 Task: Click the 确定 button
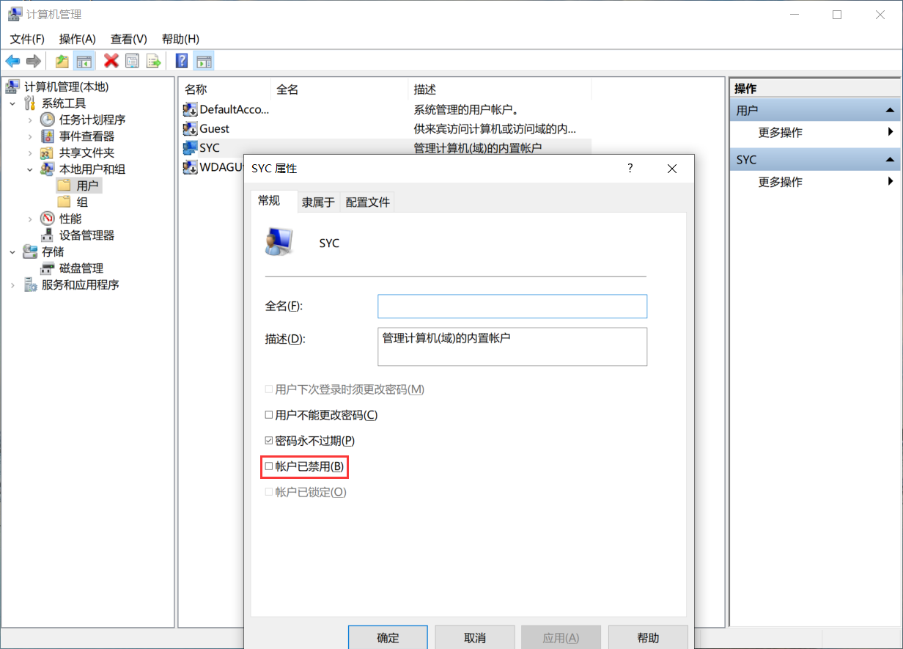coord(388,637)
